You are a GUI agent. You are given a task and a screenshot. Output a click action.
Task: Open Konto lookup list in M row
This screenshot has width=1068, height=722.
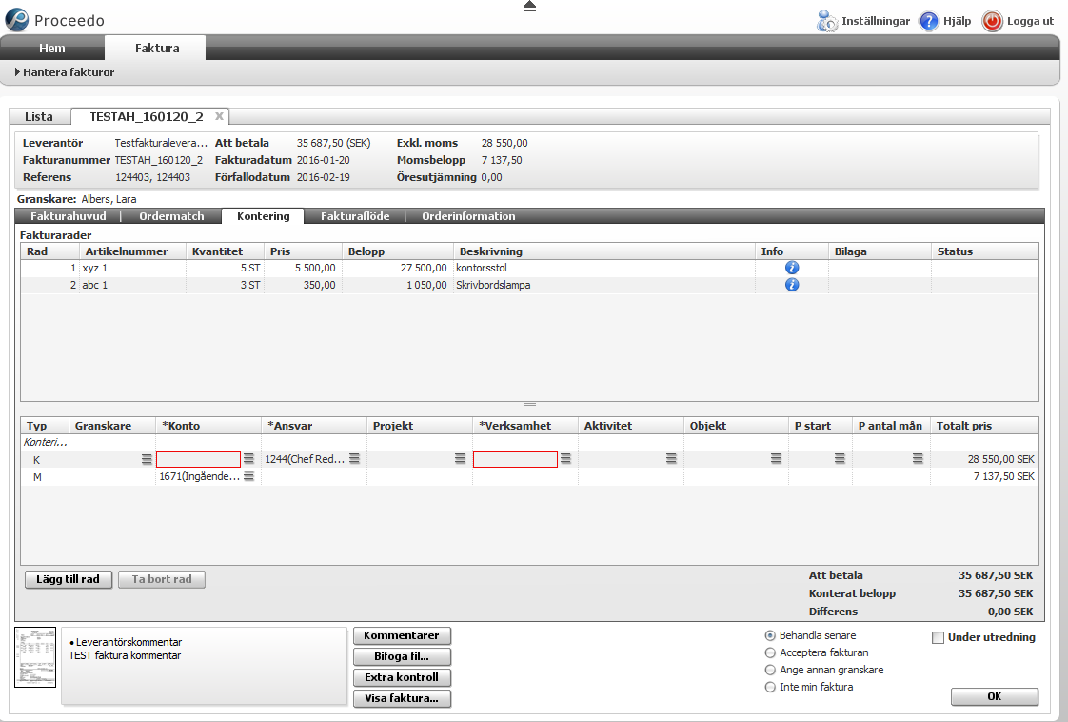click(x=248, y=476)
